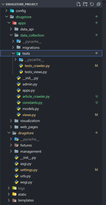
Task: Expand the fixtures folder chevron
Action: coord(11,145)
